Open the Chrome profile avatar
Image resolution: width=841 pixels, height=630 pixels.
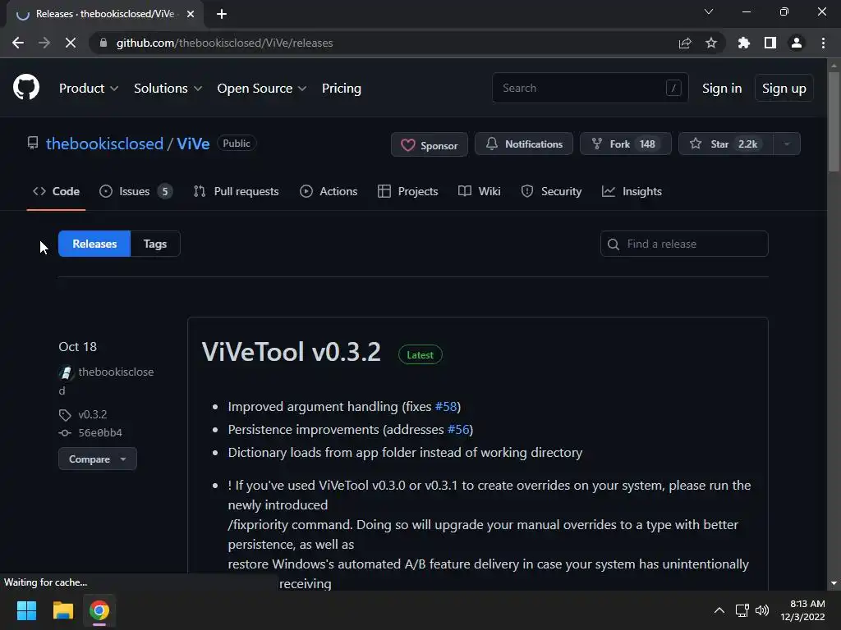797,43
